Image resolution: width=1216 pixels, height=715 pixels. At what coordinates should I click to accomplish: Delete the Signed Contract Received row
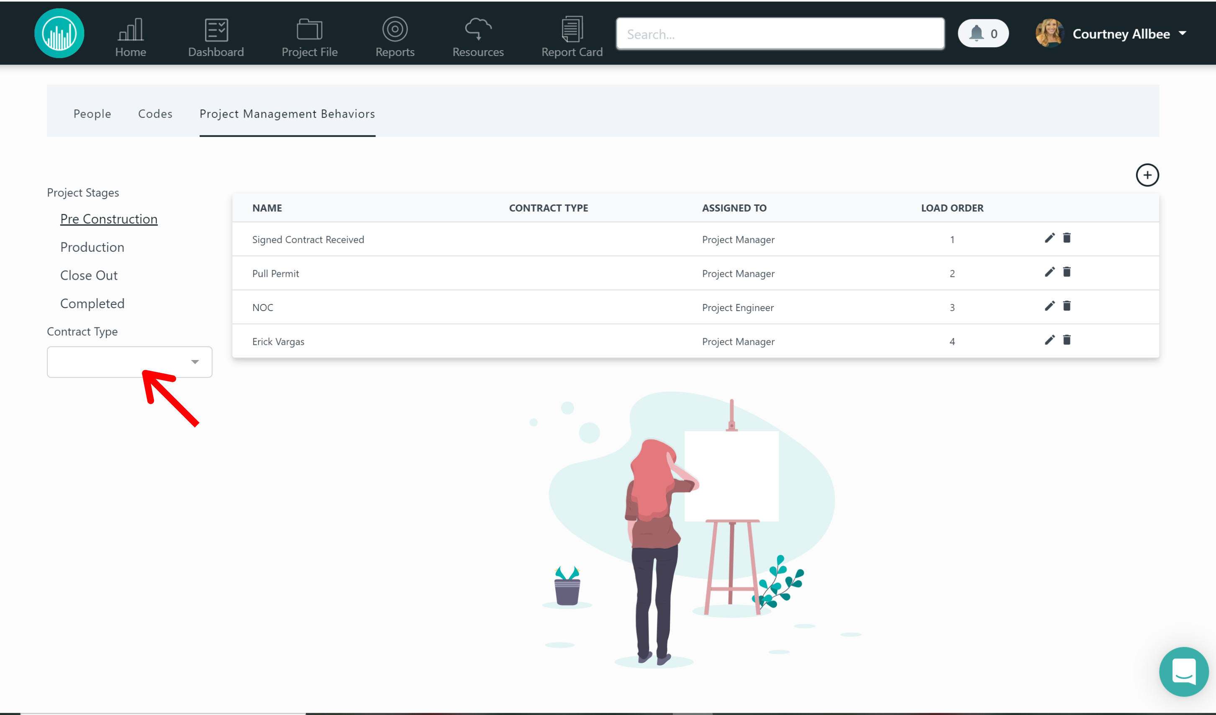click(x=1067, y=238)
